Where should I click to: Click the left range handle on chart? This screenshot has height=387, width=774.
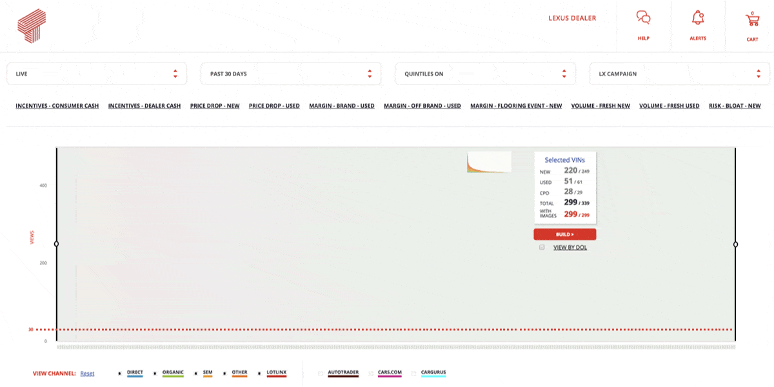pos(57,244)
